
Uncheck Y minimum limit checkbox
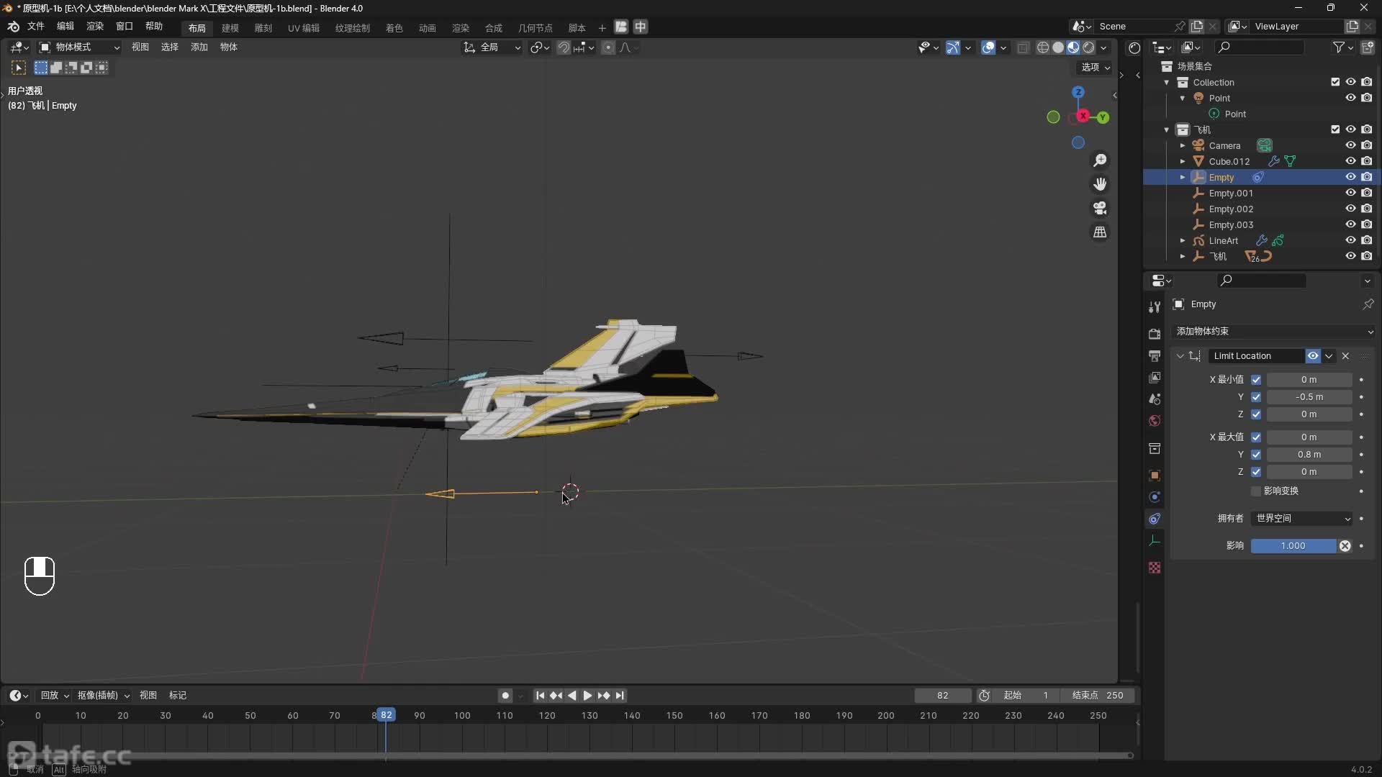(x=1256, y=397)
